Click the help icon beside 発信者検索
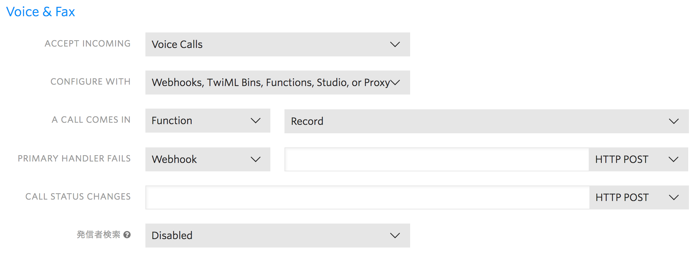This screenshot has height=256, width=696. [127, 235]
